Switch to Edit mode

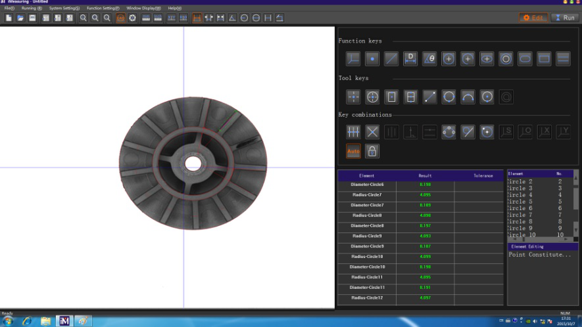point(533,18)
